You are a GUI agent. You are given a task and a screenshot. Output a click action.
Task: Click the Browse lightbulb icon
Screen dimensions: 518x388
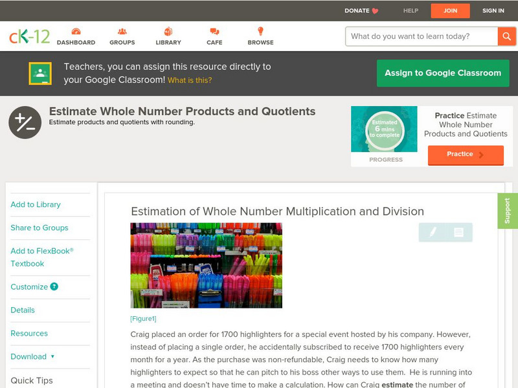pos(260,30)
